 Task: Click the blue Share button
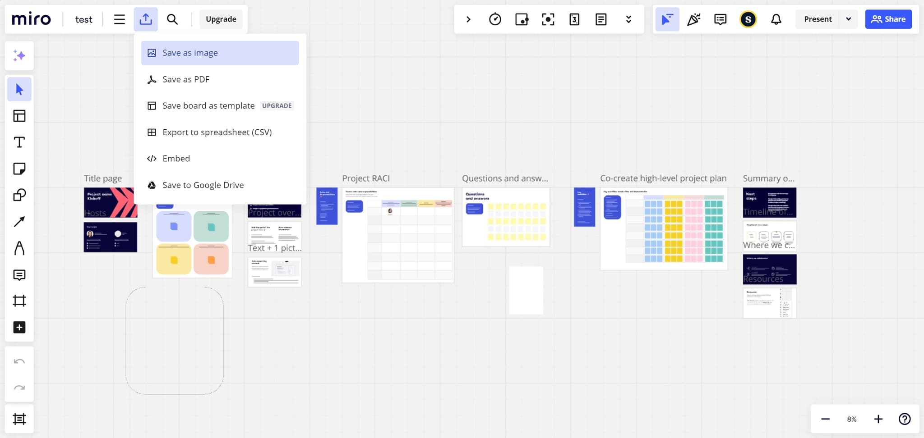pyautogui.click(x=888, y=19)
